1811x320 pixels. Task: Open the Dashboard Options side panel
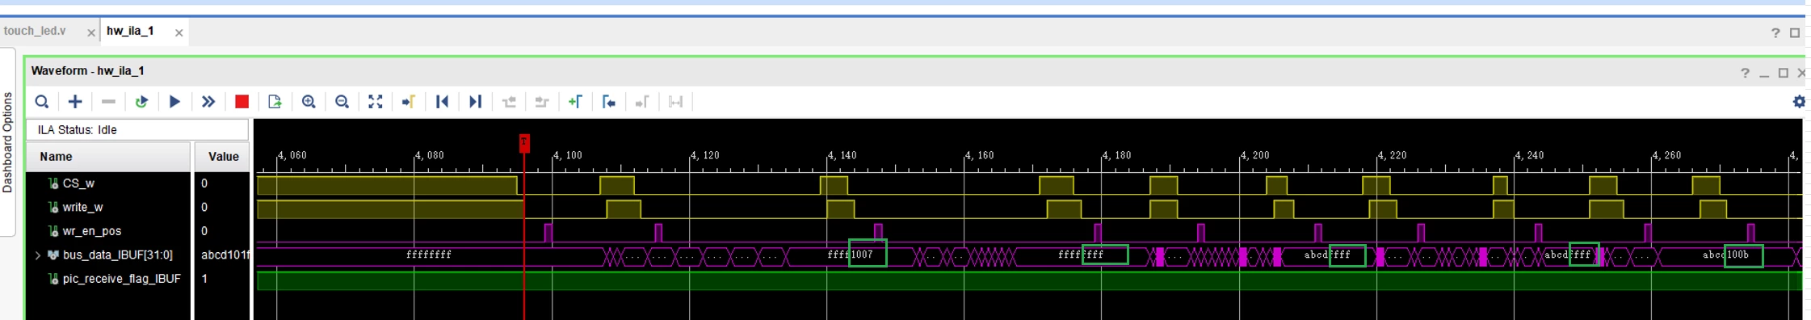(x=7, y=142)
